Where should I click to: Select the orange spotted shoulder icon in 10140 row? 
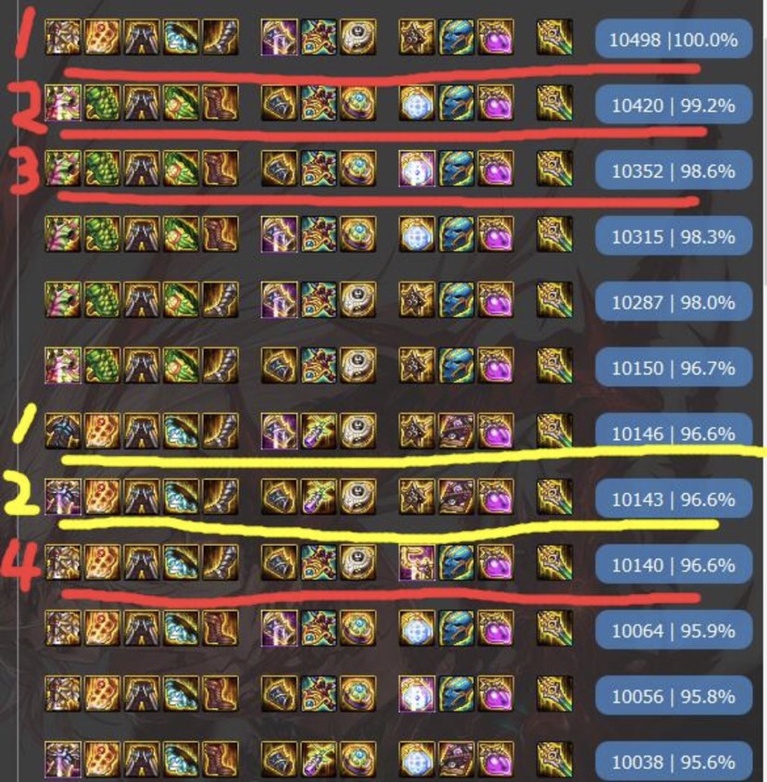pos(102,562)
